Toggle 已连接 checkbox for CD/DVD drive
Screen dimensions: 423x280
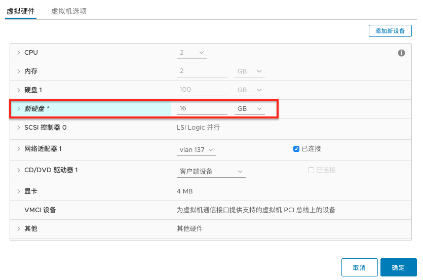coord(311,170)
